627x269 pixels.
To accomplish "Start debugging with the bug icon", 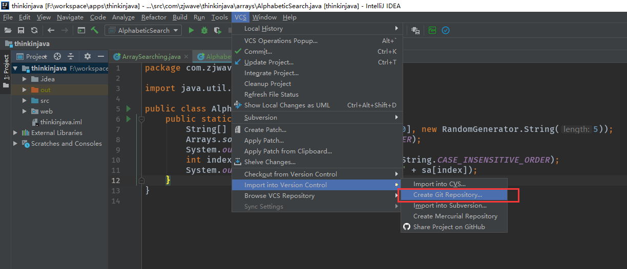I will tap(204, 30).
